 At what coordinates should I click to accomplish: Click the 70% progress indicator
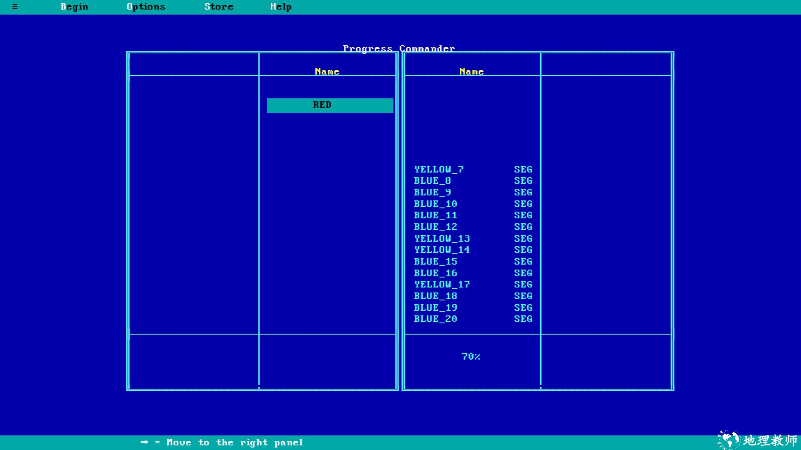point(471,357)
